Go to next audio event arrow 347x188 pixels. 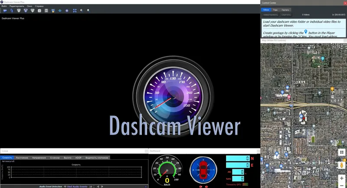(102, 187)
